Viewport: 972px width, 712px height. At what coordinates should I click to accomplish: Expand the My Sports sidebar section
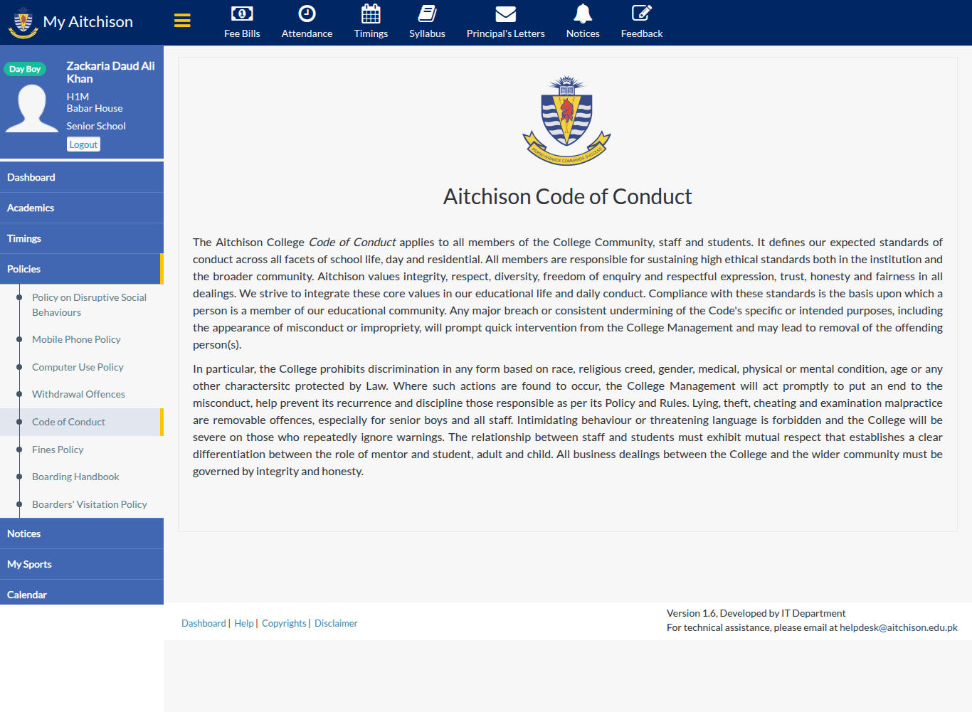[82, 564]
